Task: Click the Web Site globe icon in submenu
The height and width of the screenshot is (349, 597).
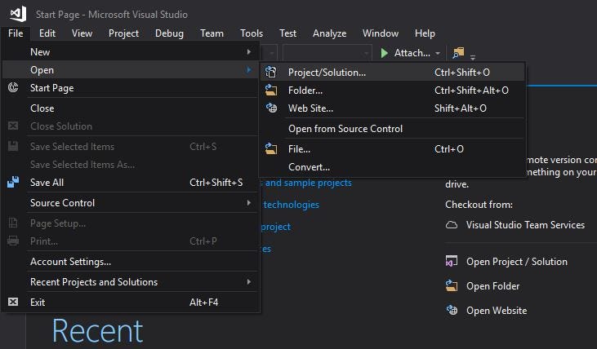Action: (x=272, y=108)
